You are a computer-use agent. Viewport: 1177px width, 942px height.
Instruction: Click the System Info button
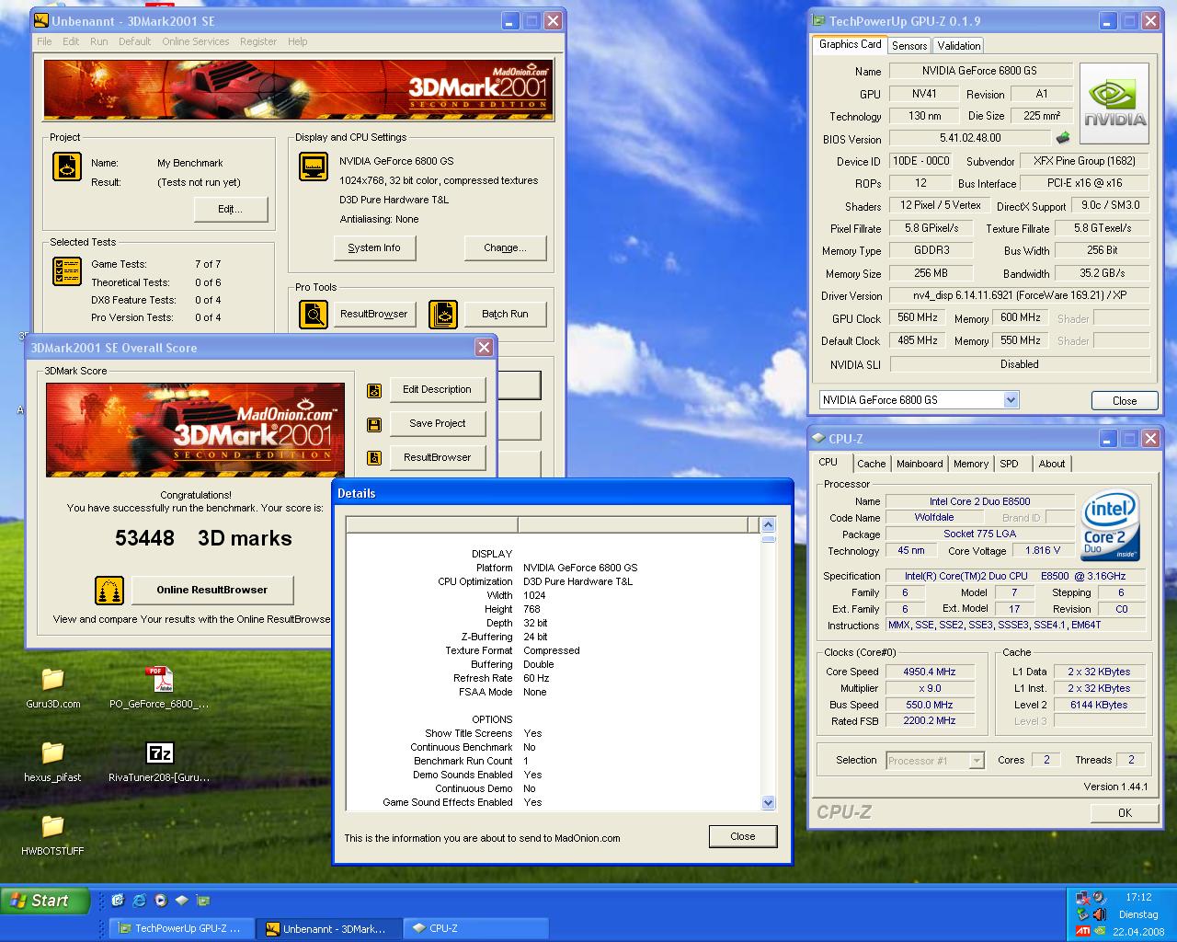374,248
